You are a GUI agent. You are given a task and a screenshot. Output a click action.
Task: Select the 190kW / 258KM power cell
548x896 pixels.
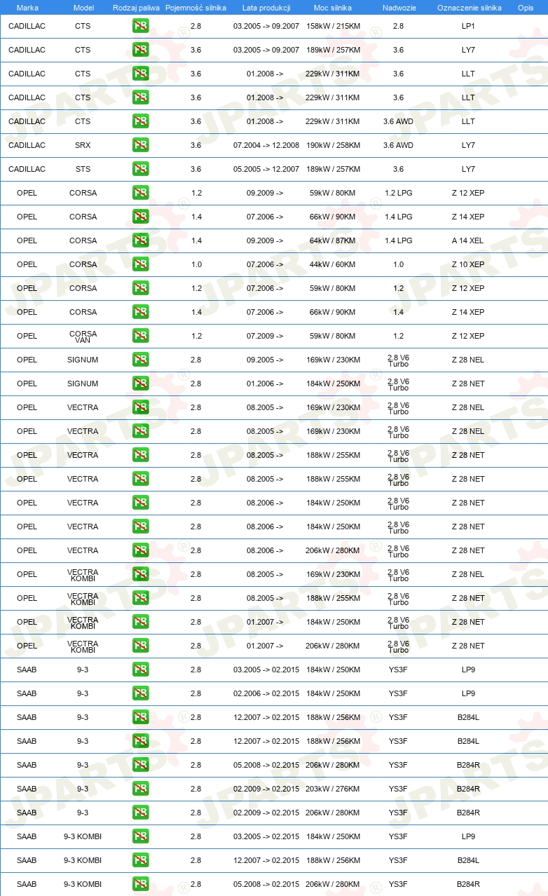(x=333, y=145)
